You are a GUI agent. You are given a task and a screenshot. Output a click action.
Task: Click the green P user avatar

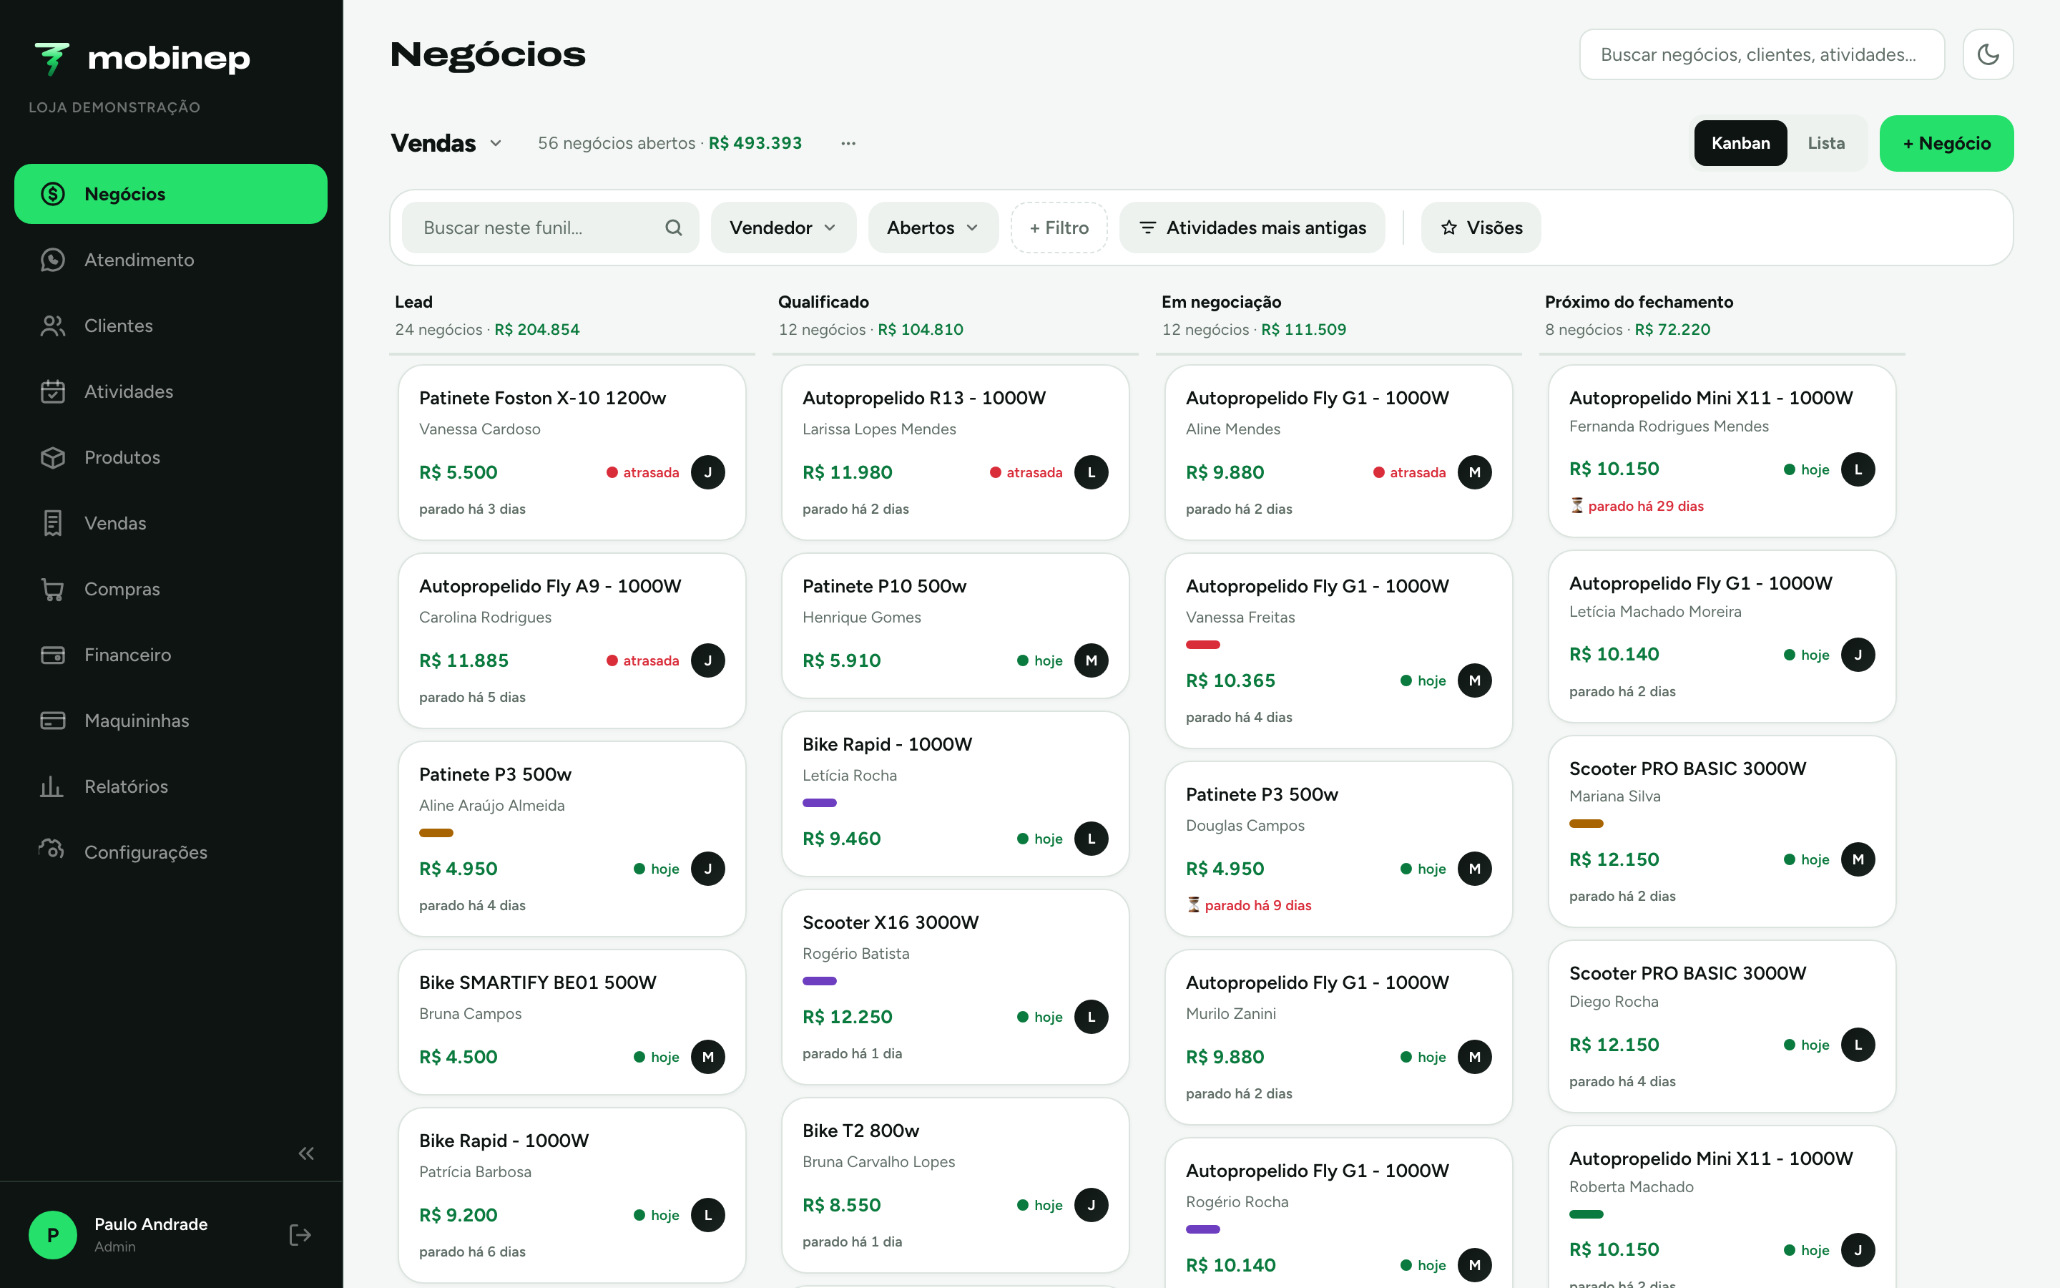click(53, 1235)
